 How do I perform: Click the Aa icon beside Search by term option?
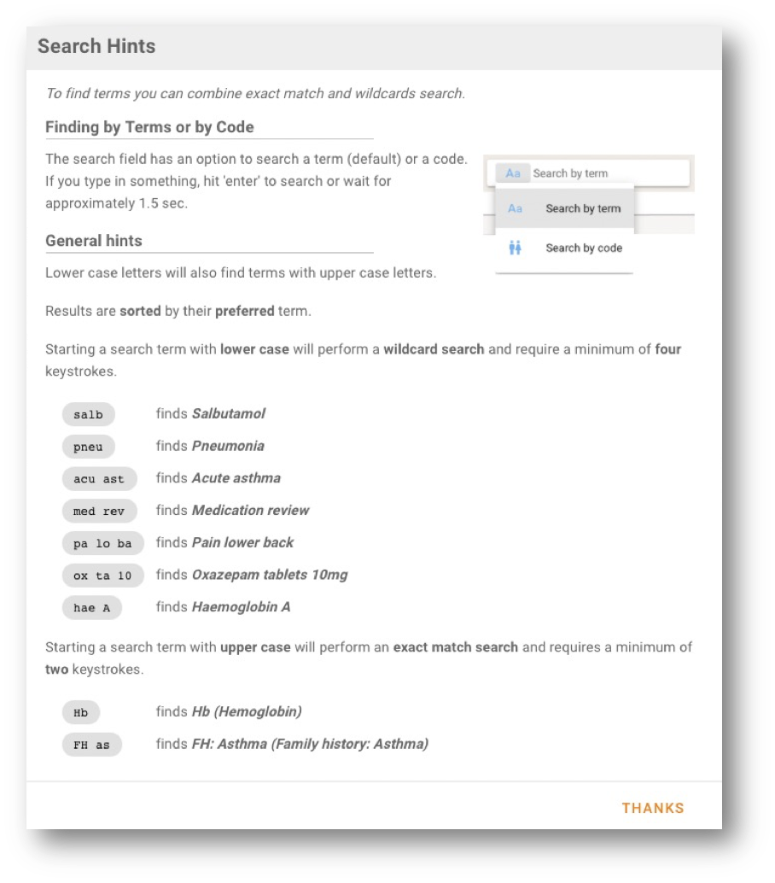[515, 208]
